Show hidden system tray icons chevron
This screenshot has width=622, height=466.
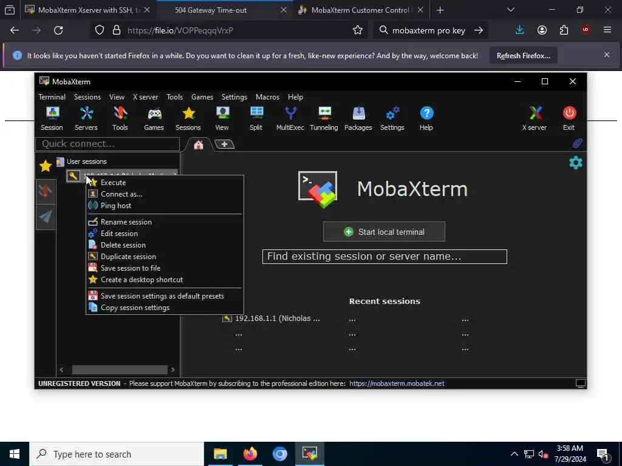(514, 454)
